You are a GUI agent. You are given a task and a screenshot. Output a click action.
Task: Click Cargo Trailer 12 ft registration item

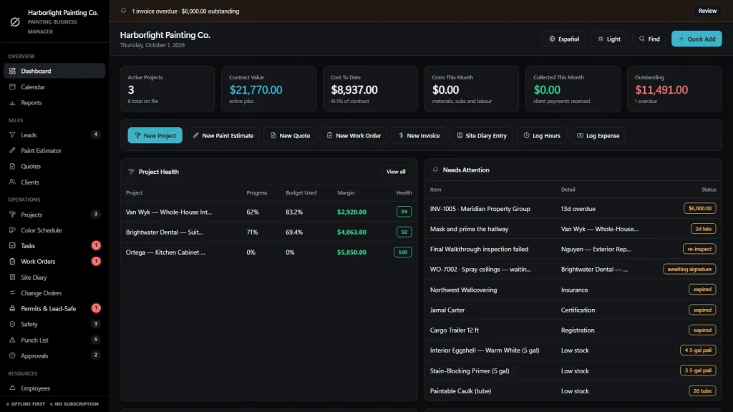tap(573, 330)
